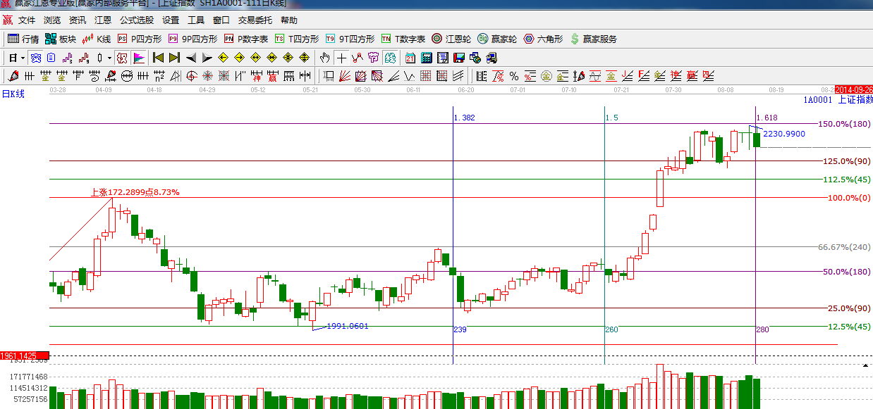873x409 pixels.
Task: Click the 日K线 chart label
Action: point(13,94)
